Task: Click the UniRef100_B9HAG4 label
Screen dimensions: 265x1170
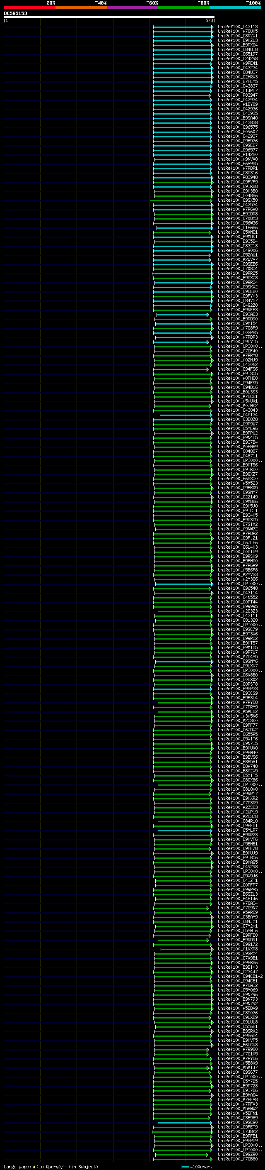Action: coord(238,1095)
